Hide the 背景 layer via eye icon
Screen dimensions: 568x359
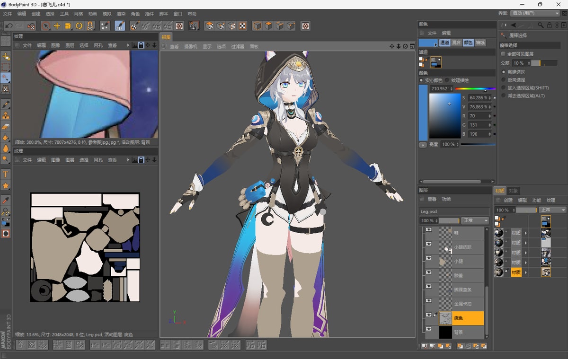click(429, 329)
